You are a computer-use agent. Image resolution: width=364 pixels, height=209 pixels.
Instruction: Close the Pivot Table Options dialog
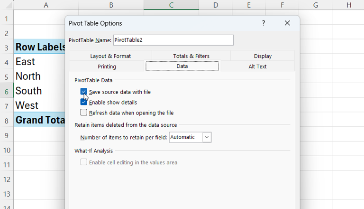[287, 23]
